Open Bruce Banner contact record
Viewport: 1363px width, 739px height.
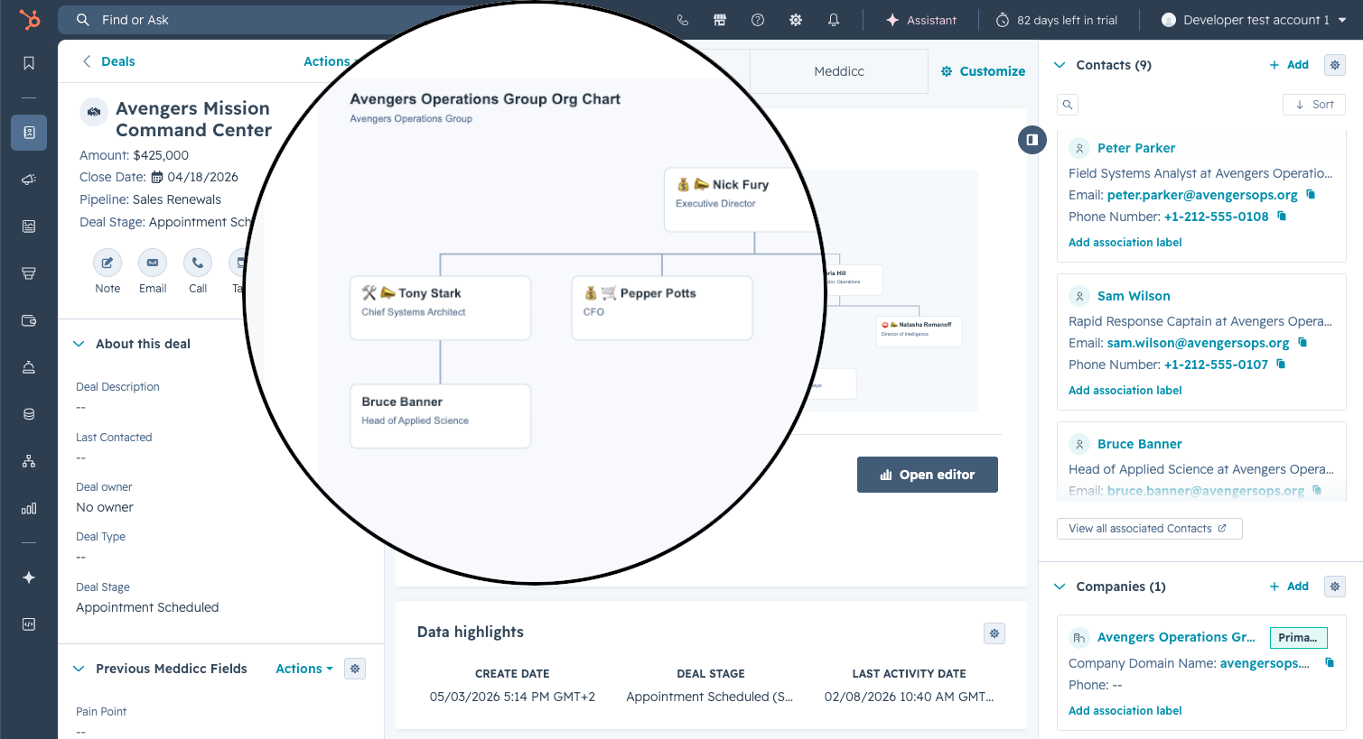click(1139, 444)
